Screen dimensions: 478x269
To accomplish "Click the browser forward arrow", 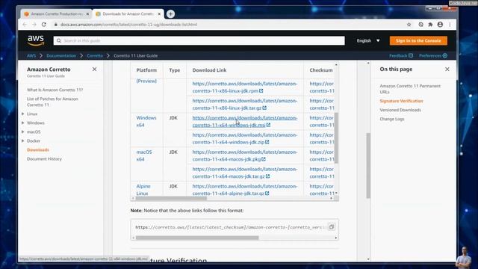I will [x=34, y=25].
